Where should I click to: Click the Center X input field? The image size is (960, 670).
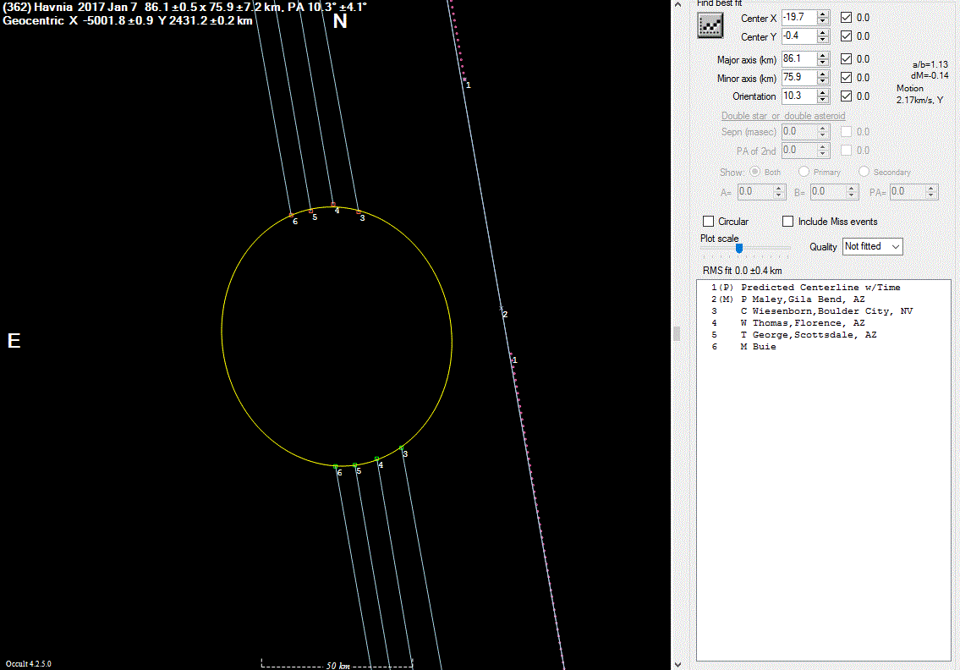[798, 18]
